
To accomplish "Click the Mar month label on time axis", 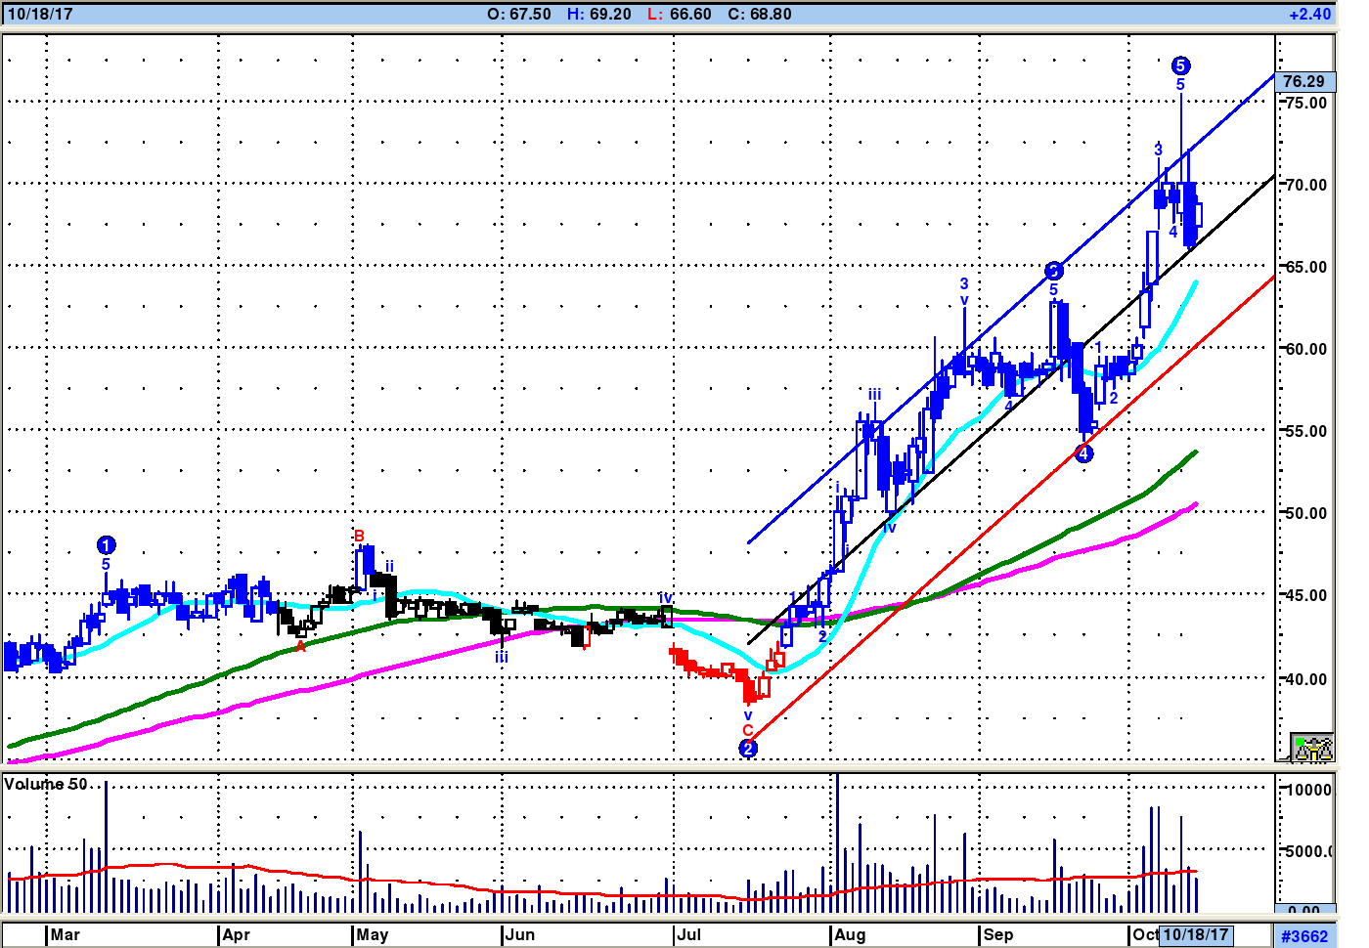I will click(x=66, y=934).
